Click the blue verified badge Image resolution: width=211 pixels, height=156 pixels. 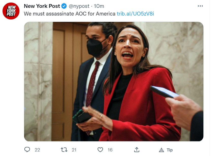pos(64,6)
